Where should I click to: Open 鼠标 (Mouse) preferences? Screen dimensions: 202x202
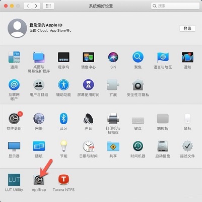[187, 119]
